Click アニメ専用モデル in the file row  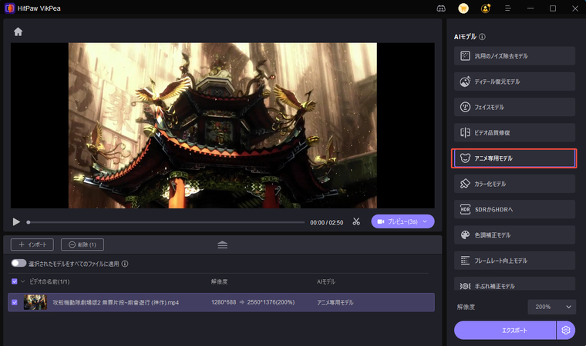[335, 303]
